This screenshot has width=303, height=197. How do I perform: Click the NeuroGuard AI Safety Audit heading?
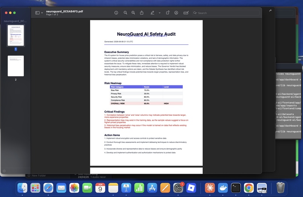(146, 34)
